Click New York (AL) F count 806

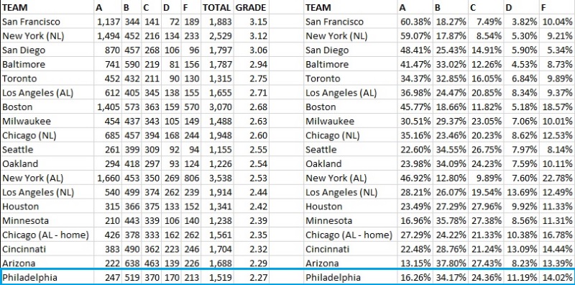190,178
